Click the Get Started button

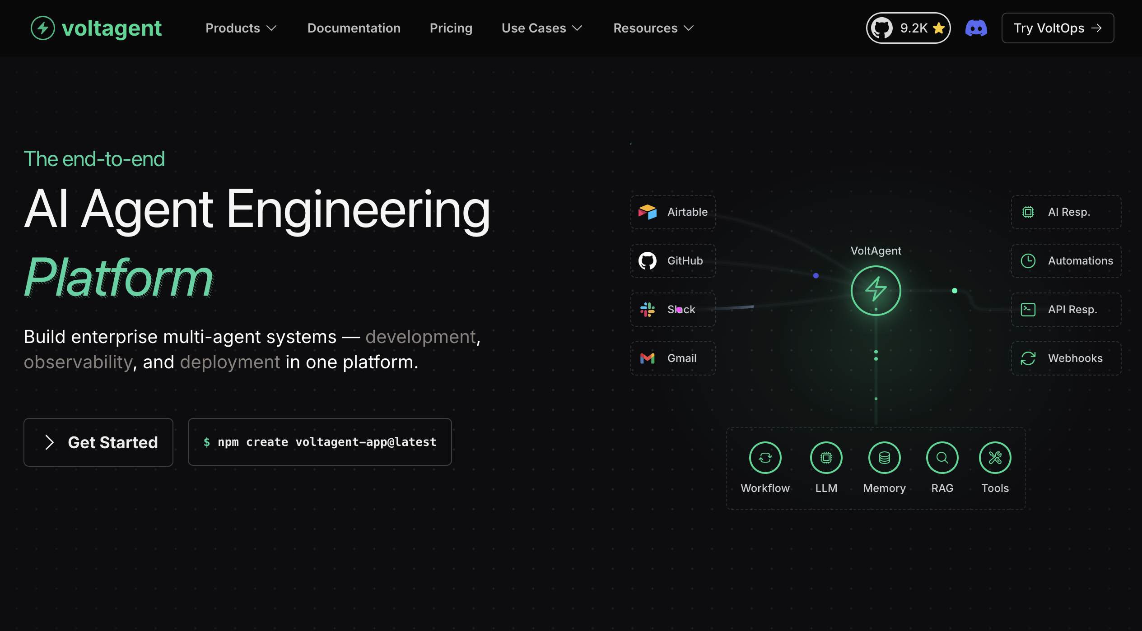click(x=98, y=442)
